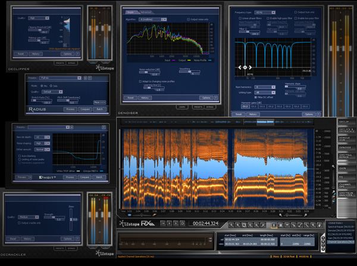
Task: Click the plus icon next to Radius presets
Action: (85, 78)
